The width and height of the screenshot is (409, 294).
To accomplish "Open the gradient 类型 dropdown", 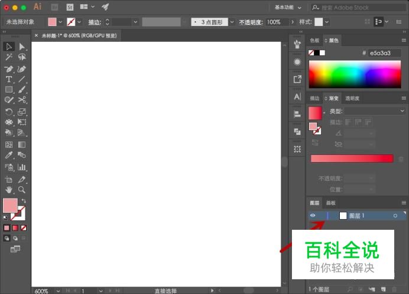I will click(375, 111).
